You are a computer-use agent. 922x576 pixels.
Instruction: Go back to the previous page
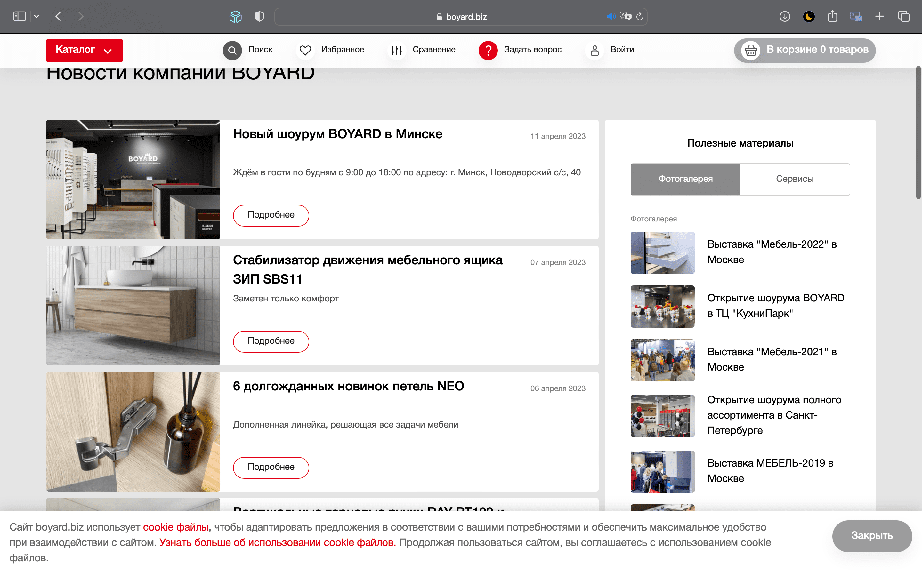pos(58,16)
